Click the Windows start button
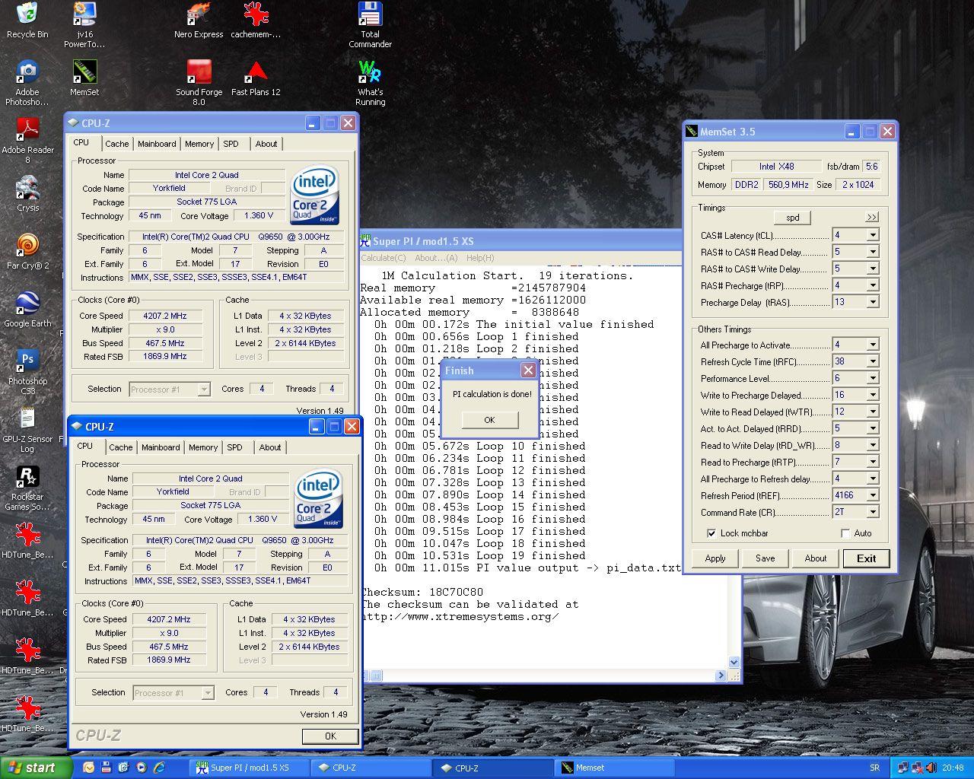Image resolution: width=974 pixels, height=779 pixels. pos(37,768)
